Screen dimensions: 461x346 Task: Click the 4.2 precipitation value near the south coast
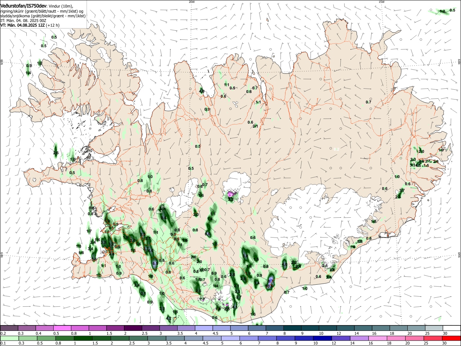pos(169,318)
